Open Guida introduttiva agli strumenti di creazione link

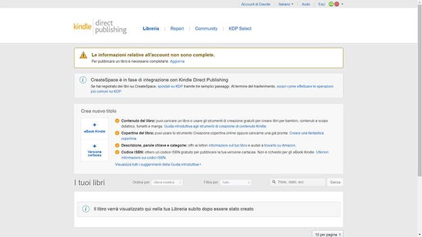point(215,126)
